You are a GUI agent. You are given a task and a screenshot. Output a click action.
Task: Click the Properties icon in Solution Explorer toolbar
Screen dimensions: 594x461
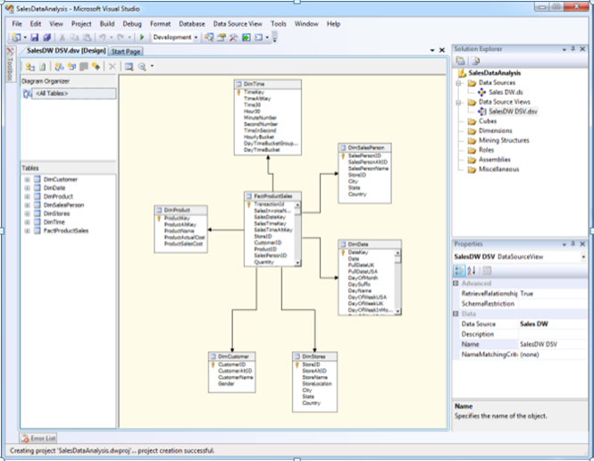pyautogui.click(x=460, y=61)
